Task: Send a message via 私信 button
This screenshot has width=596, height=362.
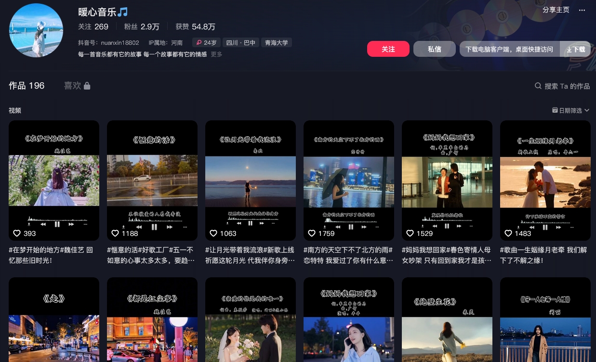Action: coord(435,49)
